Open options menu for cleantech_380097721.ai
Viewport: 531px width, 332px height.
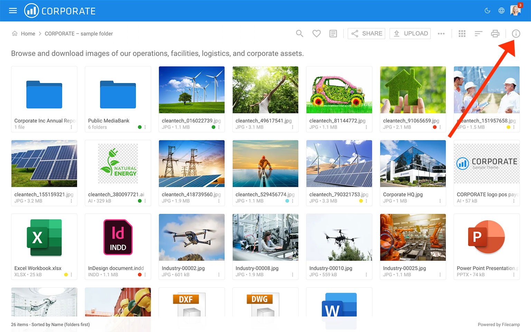[145, 201]
